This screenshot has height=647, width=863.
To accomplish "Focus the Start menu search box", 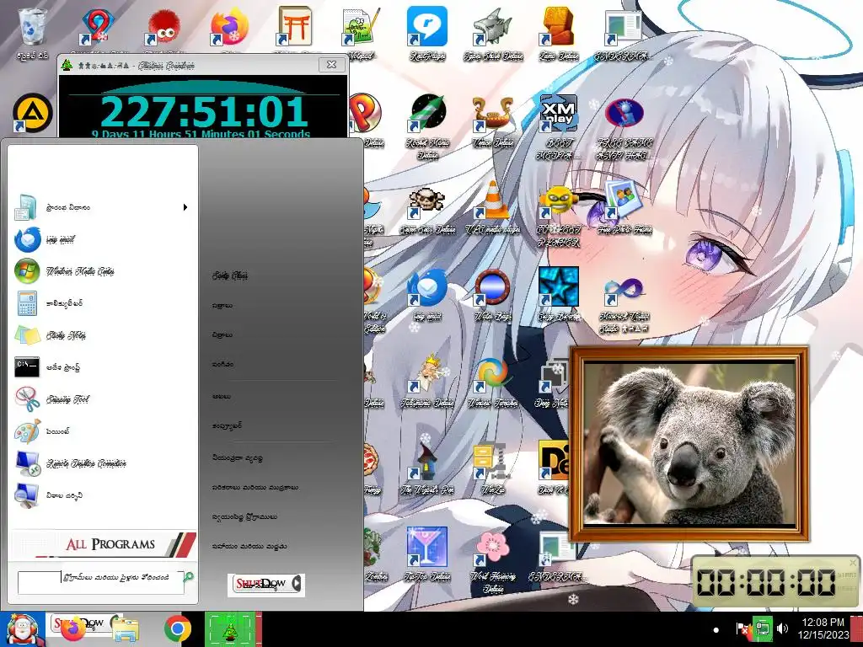I will 101,582.
